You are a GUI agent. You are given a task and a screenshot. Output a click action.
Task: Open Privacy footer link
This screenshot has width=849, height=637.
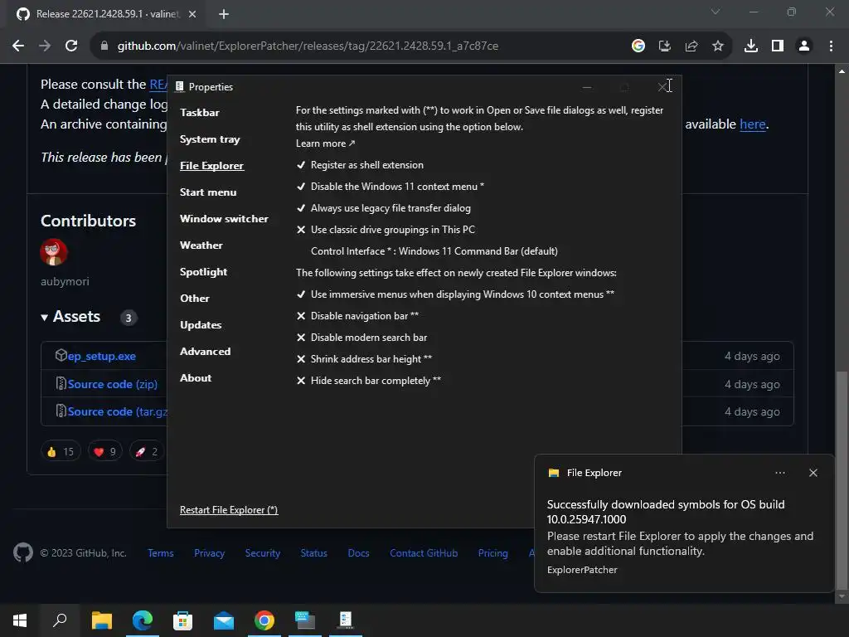210,553
